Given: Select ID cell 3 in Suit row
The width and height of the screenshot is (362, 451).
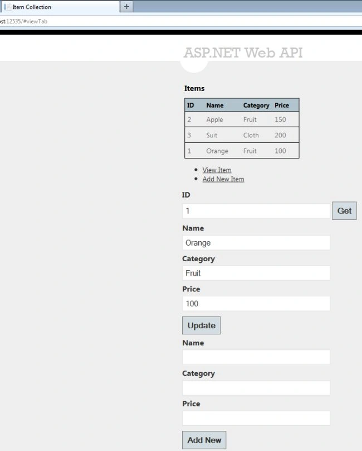Looking at the screenshot, I should 189,135.
